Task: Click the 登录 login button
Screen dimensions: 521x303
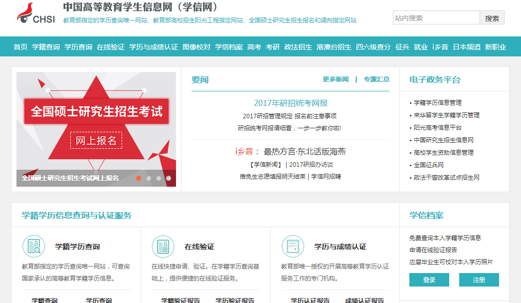Action: point(429,280)
